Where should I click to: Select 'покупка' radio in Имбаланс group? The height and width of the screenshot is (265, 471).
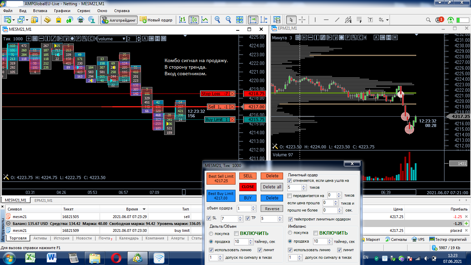(x=290, y=233)
